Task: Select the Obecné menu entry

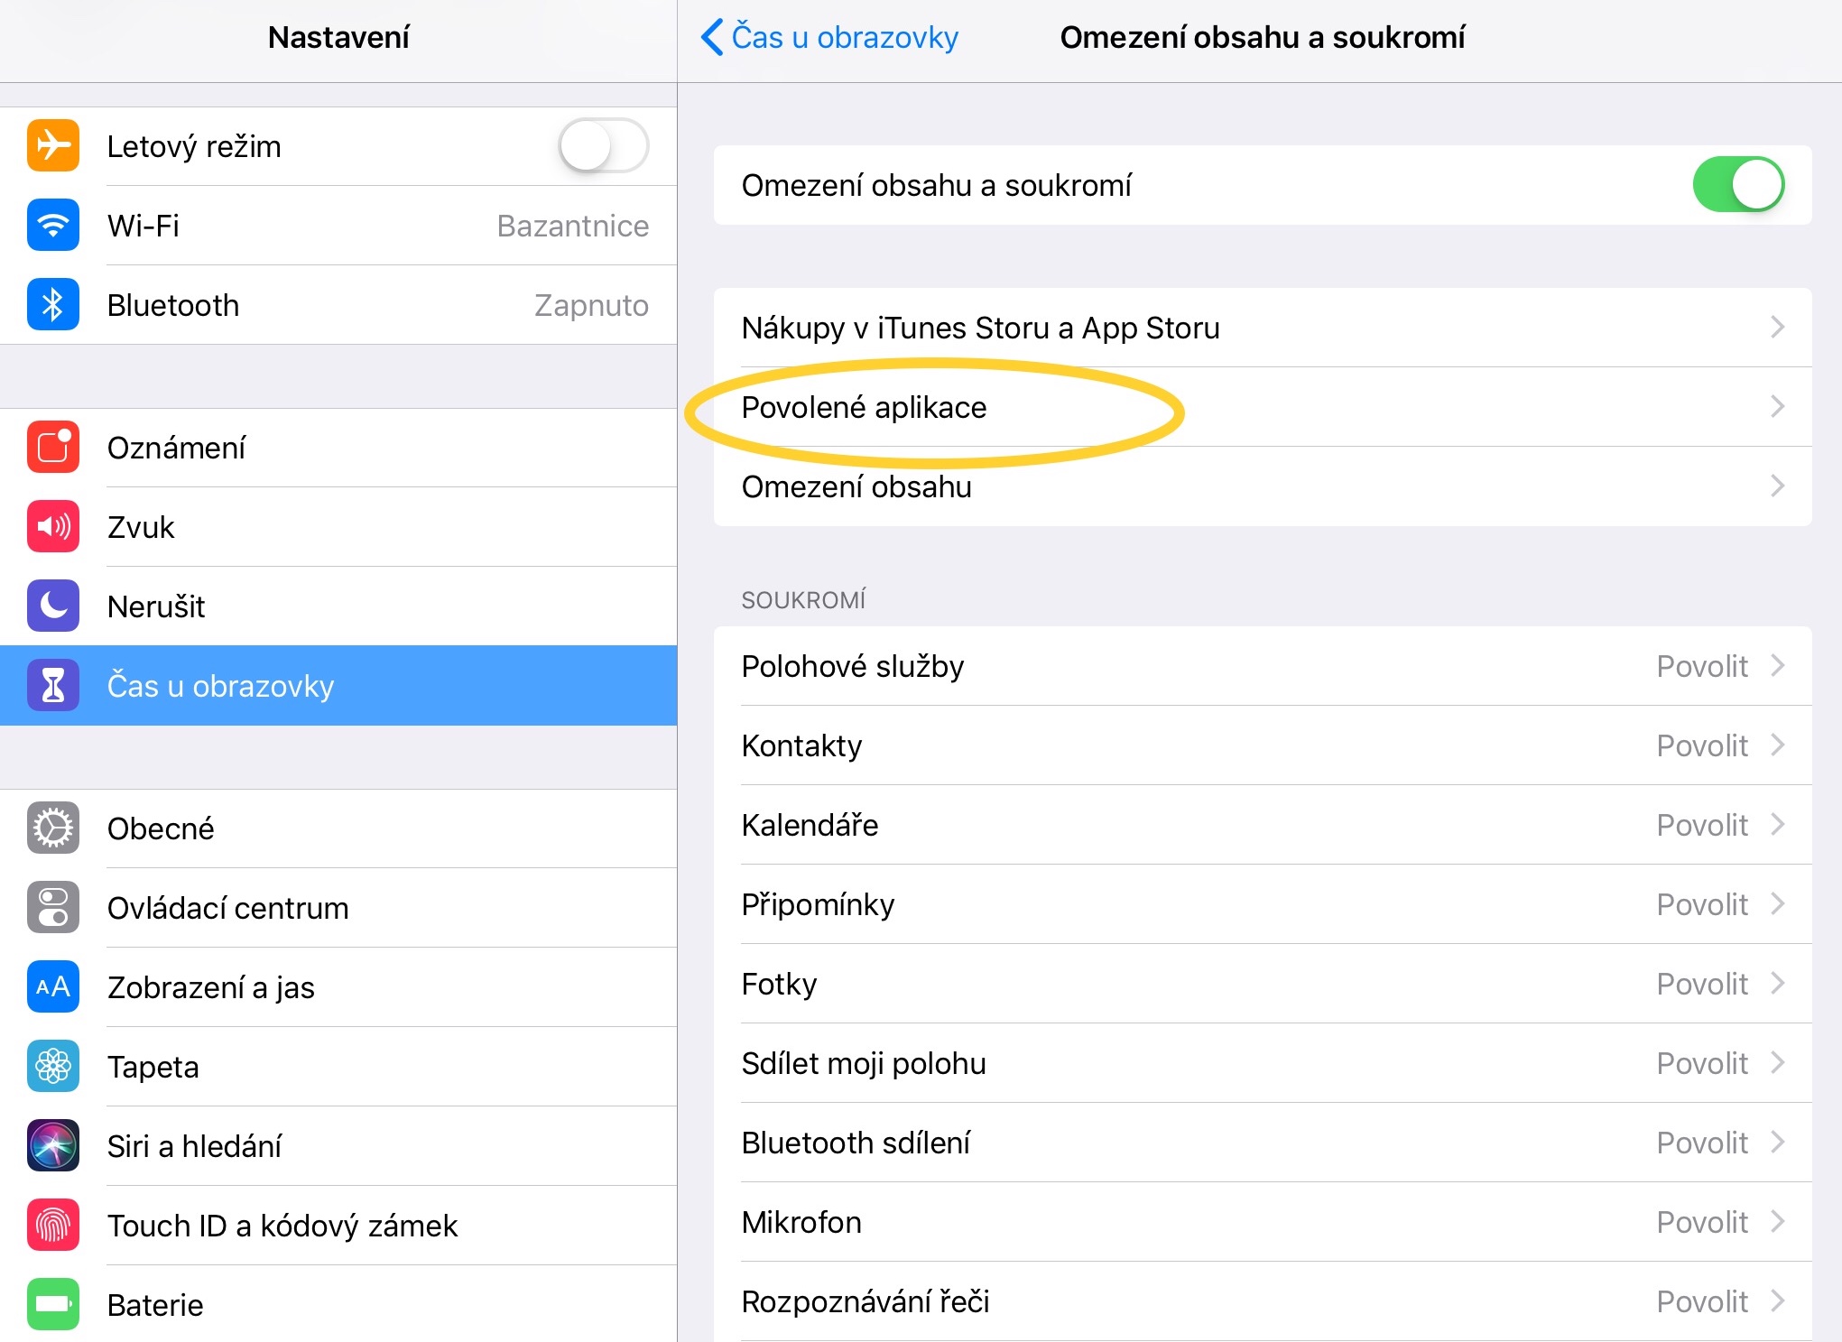Action: pyautogui.click(x=162, y=828)
